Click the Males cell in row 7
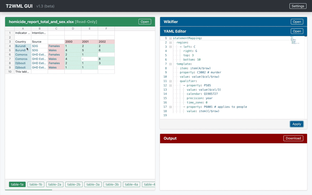This screenshot has width=312, height=195. click(x=56, y=59)
